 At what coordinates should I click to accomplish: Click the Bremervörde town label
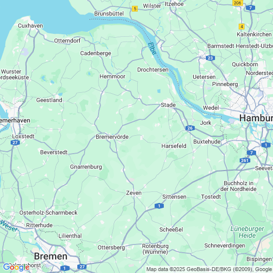click(x=112, y=137)
